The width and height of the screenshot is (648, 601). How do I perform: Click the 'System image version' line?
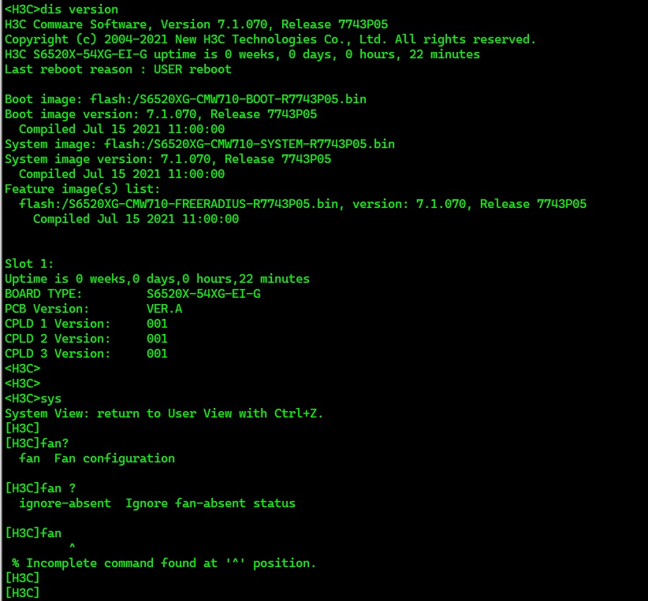pyautogui.click(x=167, y=159)
